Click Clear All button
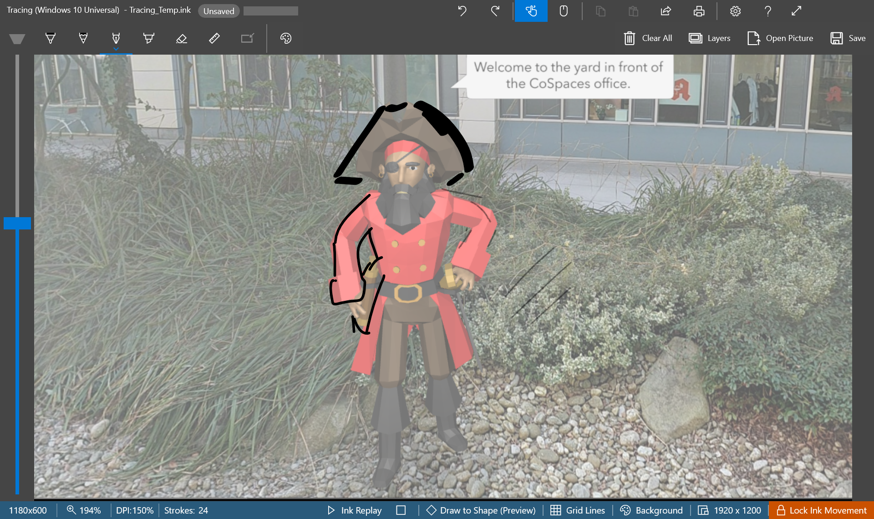 tap(648, 38)
